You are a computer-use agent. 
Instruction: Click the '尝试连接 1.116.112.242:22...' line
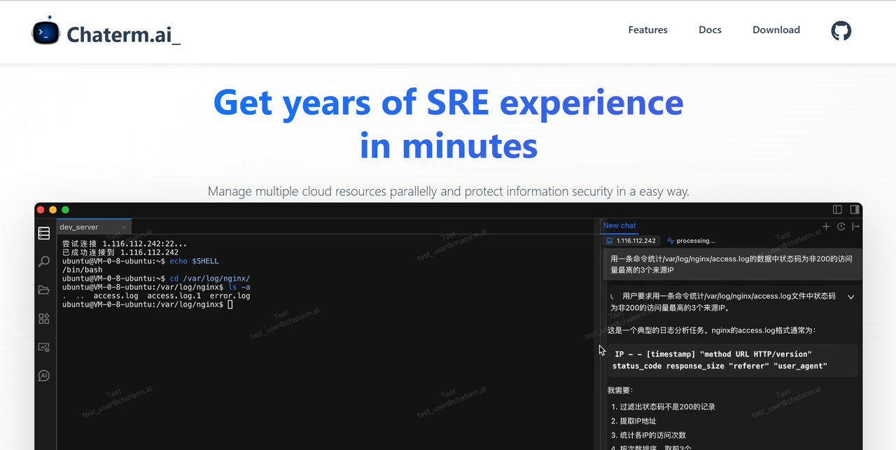click(x=125, y=244)
